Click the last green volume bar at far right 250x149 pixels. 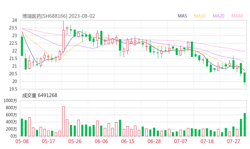click(245, 125)
